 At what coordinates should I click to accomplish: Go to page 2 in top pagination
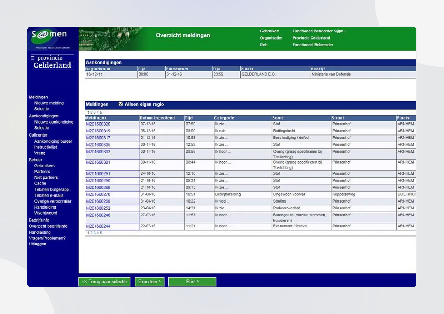91,113
